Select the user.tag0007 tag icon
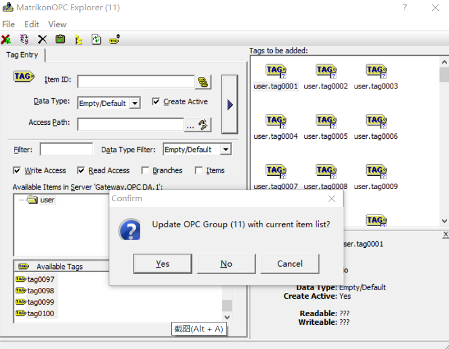Screen dimensions: 449x349 click(x=276, y=171)
